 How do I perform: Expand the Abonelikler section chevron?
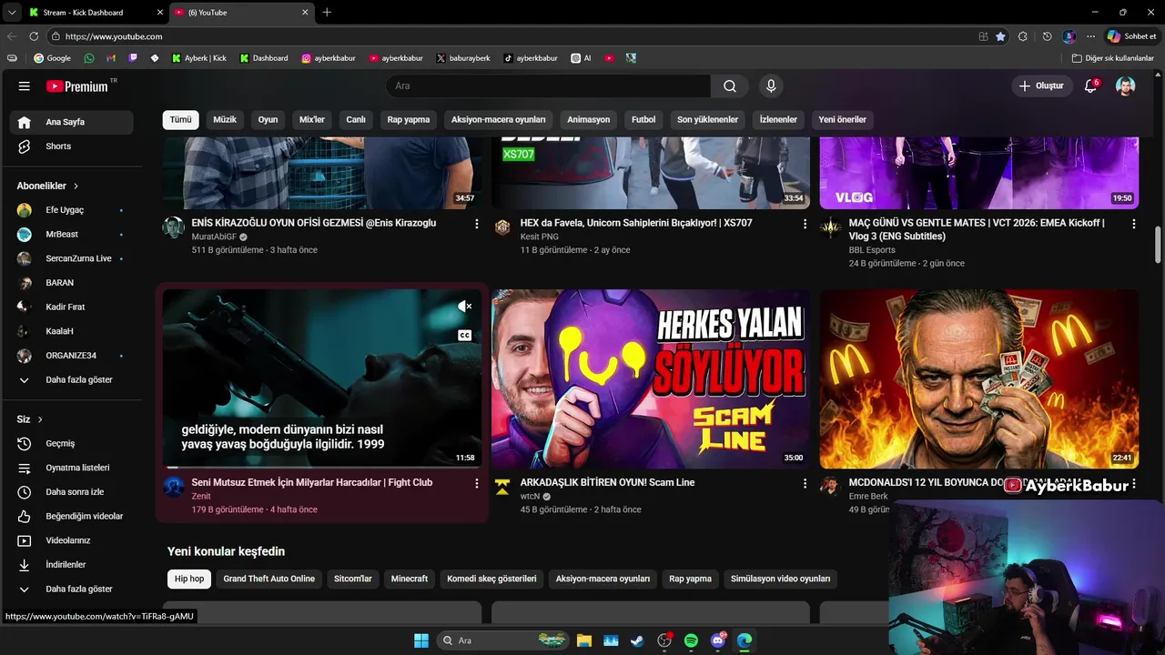point(76,186)
